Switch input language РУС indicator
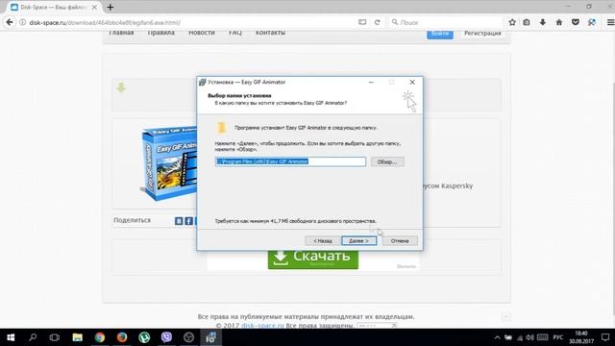Image resolution: width=615 pixels, height=346 pixels. 557,337
